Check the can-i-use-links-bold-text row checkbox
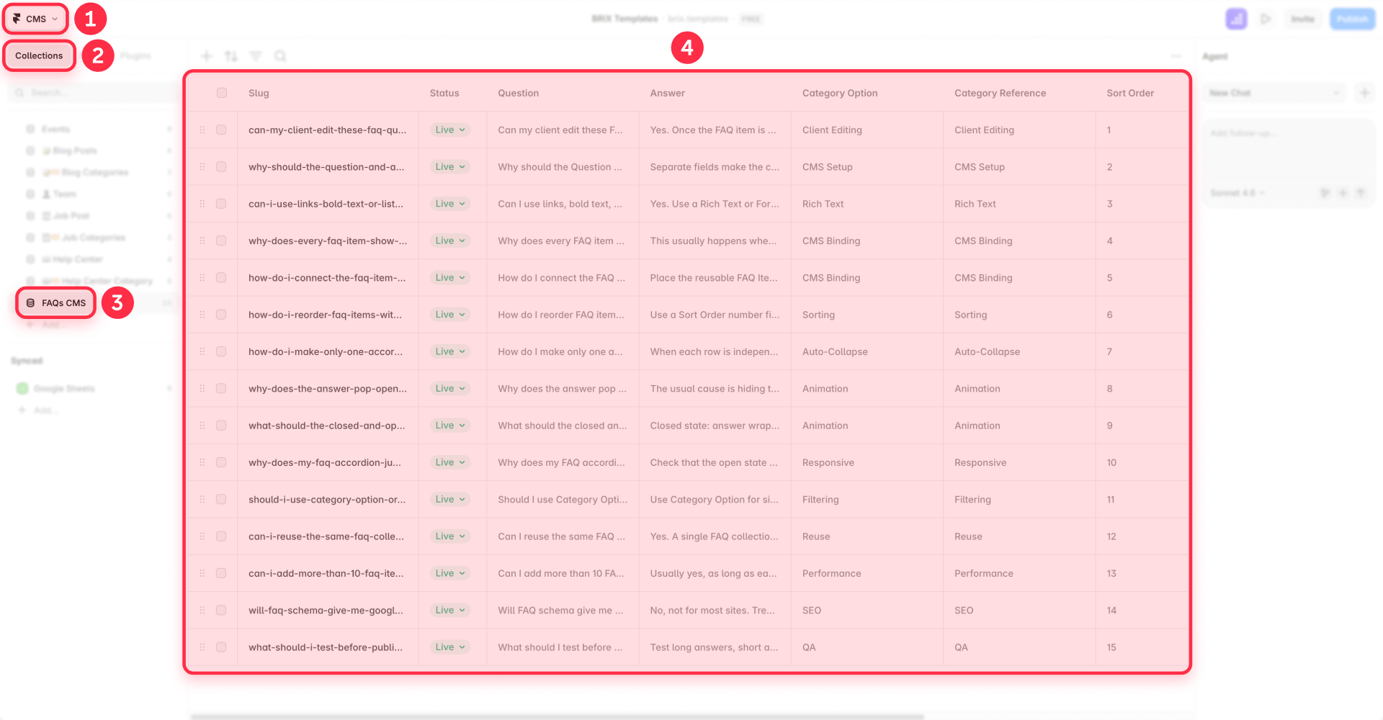Viewport: 1383px width, 720px height. pos(221,204)
